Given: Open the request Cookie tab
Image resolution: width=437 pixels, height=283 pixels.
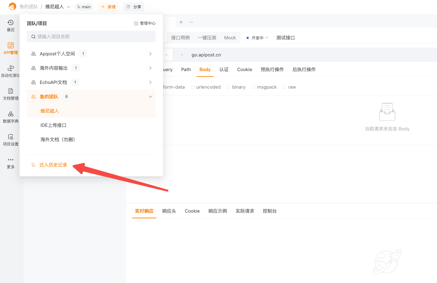Looking at the screenshot, I should click(244, 70).
